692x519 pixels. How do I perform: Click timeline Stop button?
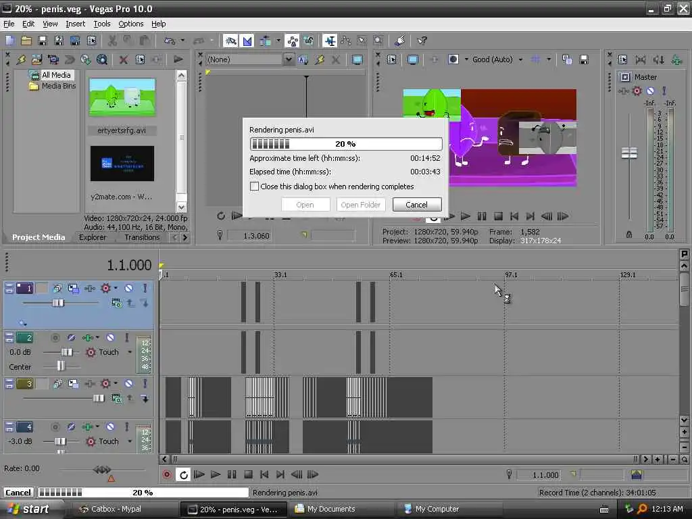248,474
